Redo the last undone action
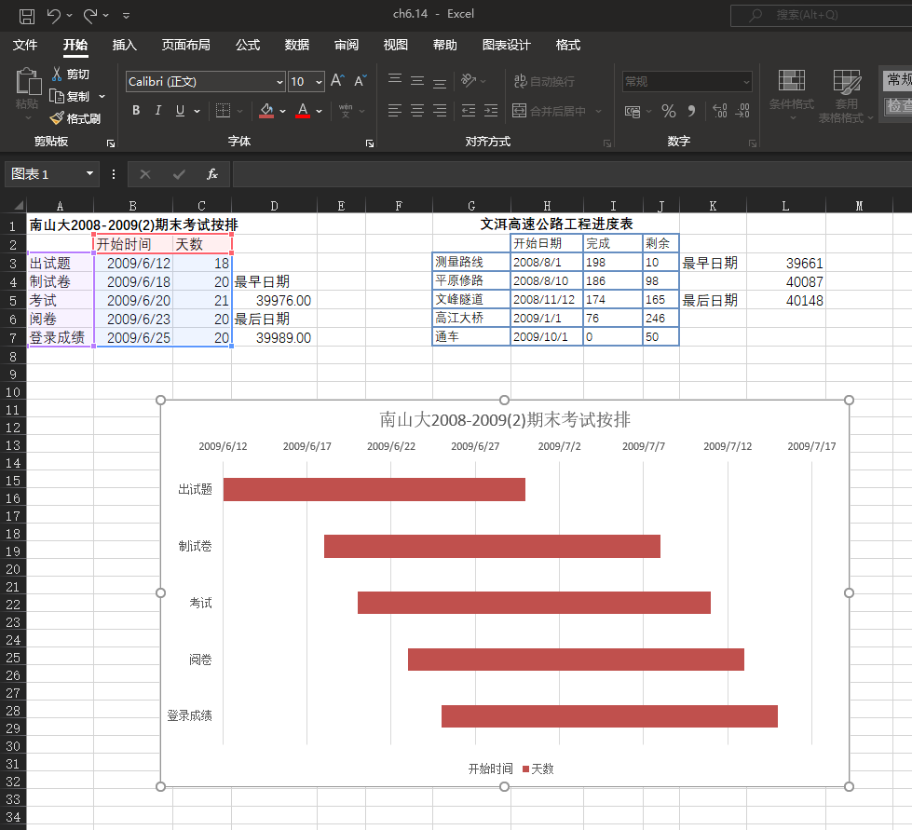Screen dimensions: 912x830 pyautogui.click(x=90, y=16)
